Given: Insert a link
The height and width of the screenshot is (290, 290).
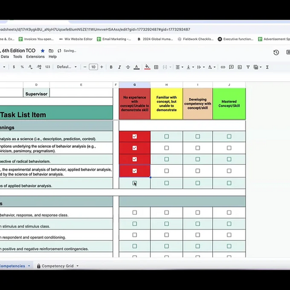Looking at the screenshot, I should coord(223,67).
